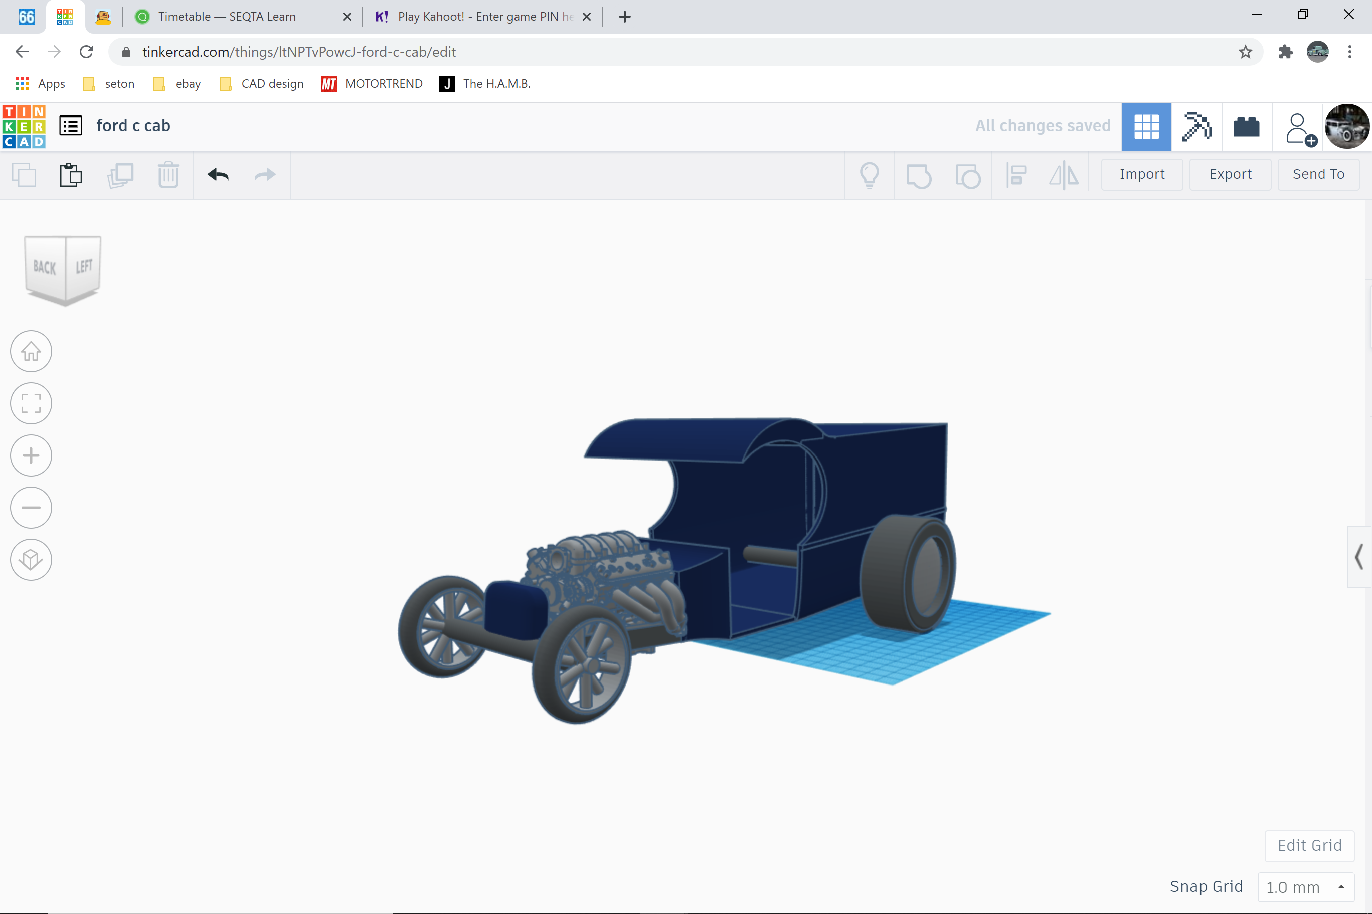
Task: Switch to the pinned '66' tab
Action: [x=27, y=17]
